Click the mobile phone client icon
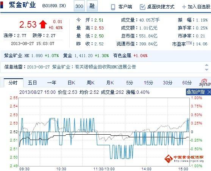The width and height of the screenshot is (211, 171). point(113,7)
